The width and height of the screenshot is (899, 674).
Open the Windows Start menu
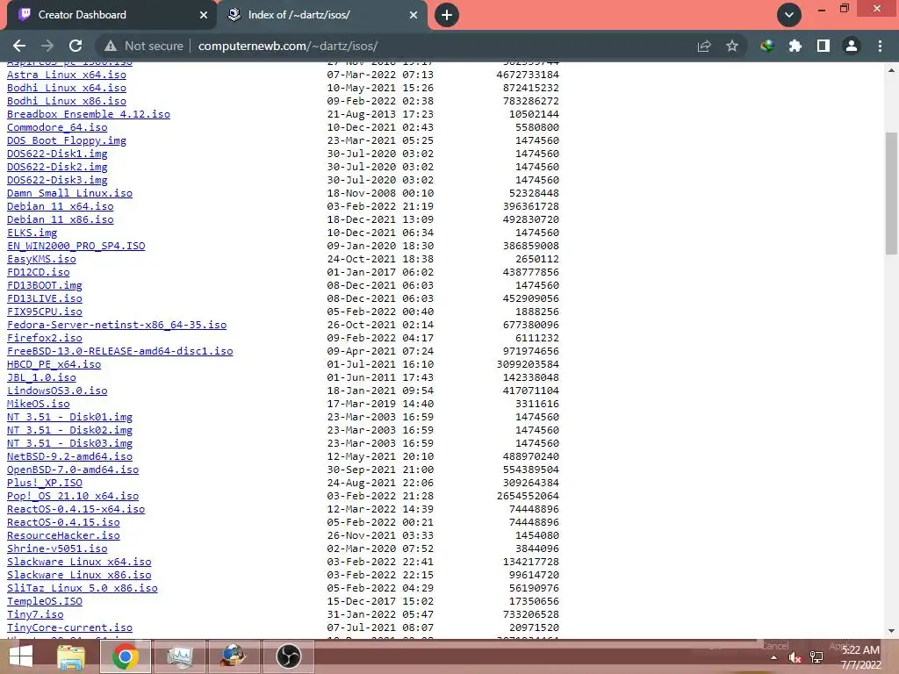[21, 656]
